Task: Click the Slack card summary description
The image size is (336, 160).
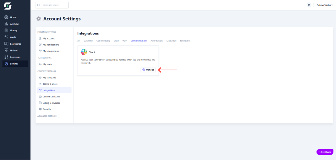Action: (118, 62)
